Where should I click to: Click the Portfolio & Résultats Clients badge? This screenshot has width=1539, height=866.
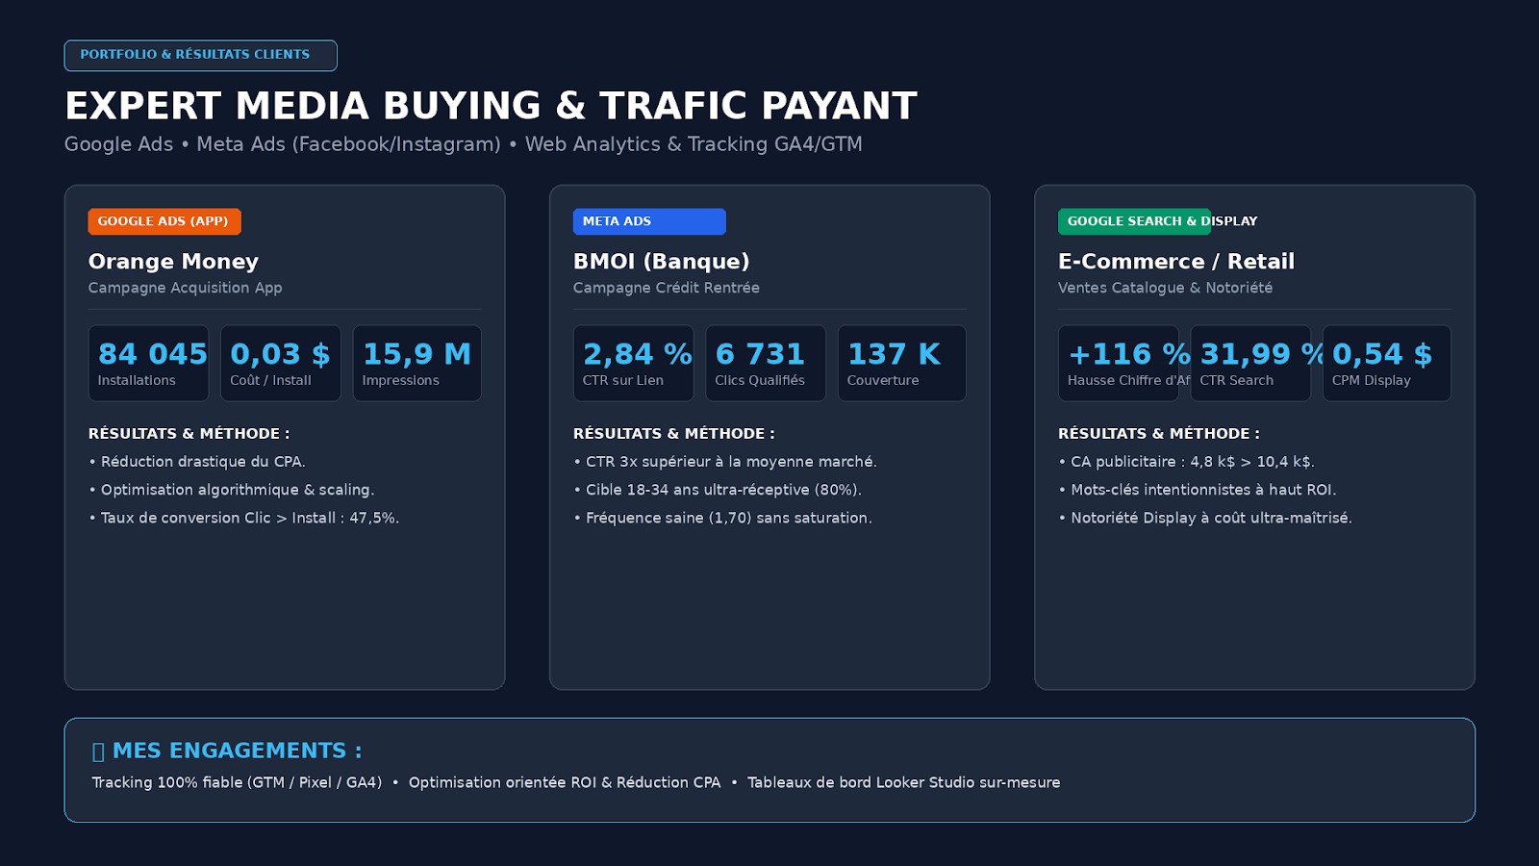[200, 55]
